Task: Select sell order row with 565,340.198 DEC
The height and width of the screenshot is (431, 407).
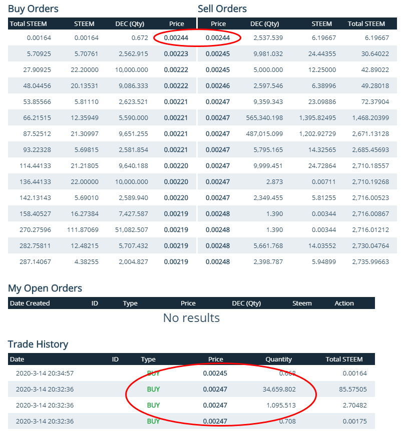Action: (x=297, y=117)
